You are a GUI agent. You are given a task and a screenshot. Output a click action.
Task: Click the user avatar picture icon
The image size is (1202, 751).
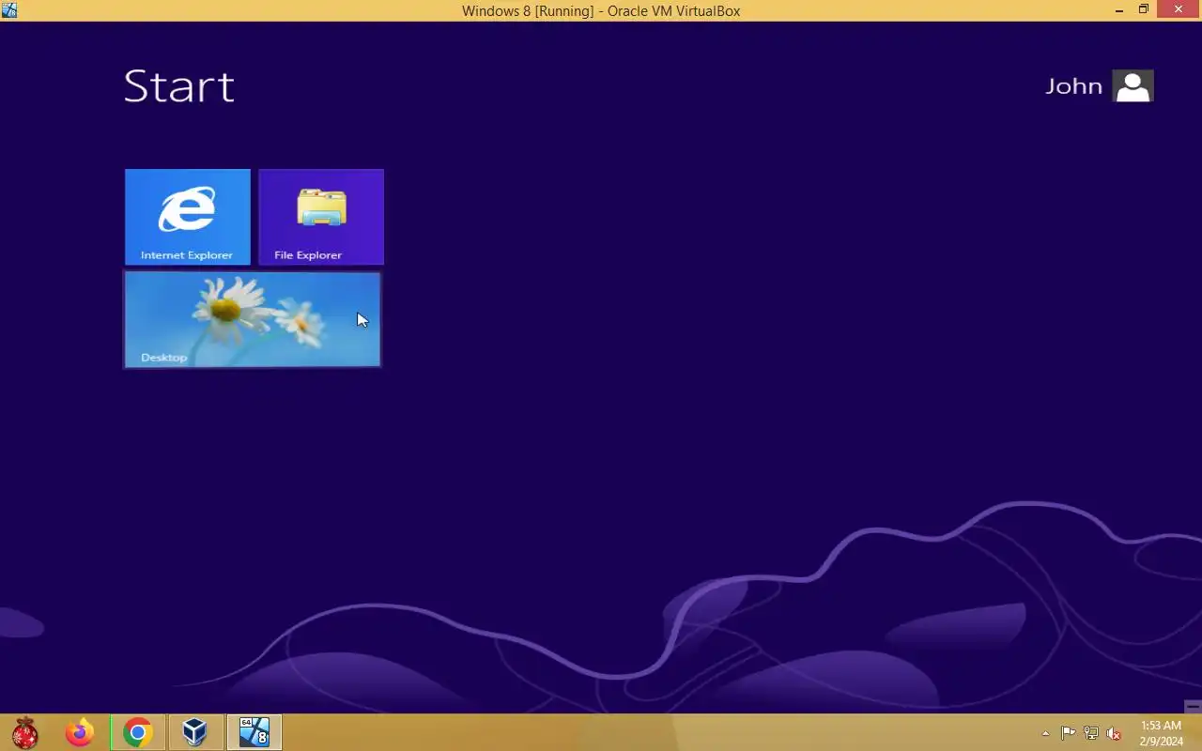click(x=1133, y=85)
